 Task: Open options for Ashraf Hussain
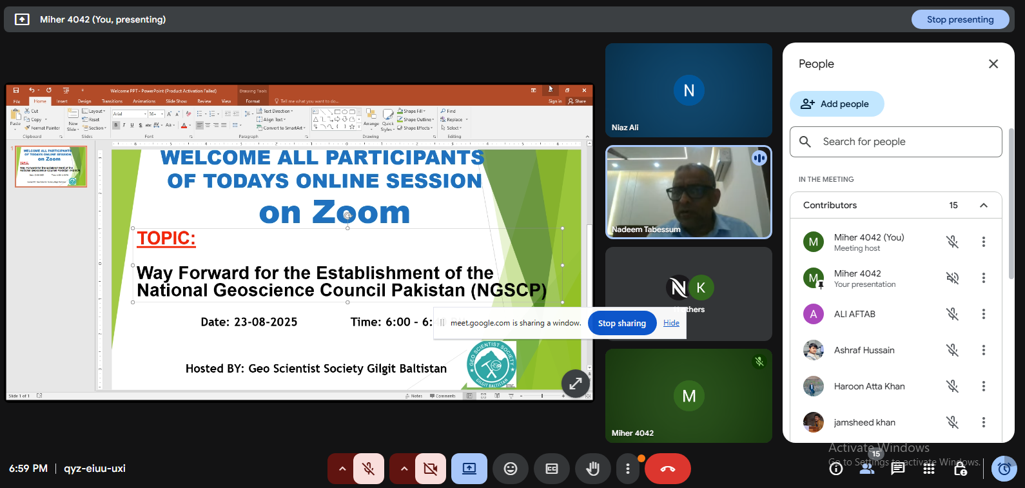(x=984, y=350)
